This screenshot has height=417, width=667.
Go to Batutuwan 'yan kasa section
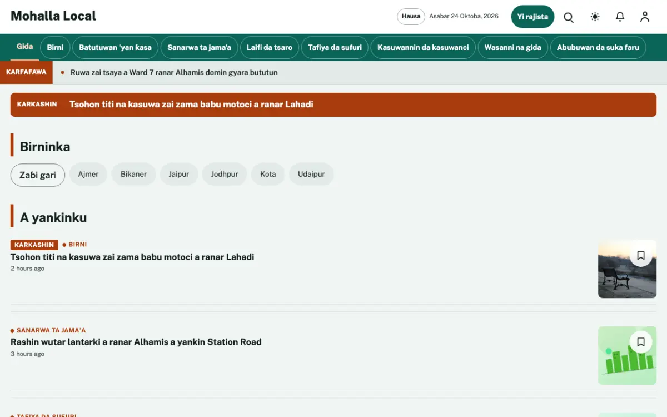click(x=115, y=48)
